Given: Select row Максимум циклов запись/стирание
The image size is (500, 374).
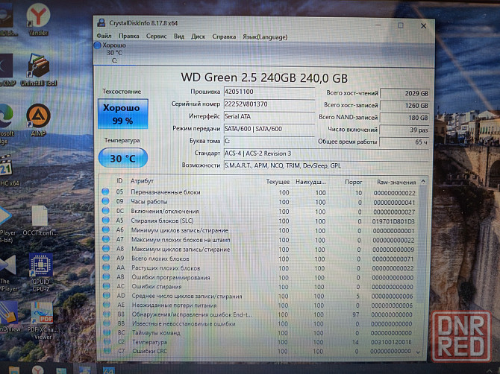Looking at the screenshot, I should 259,250.
